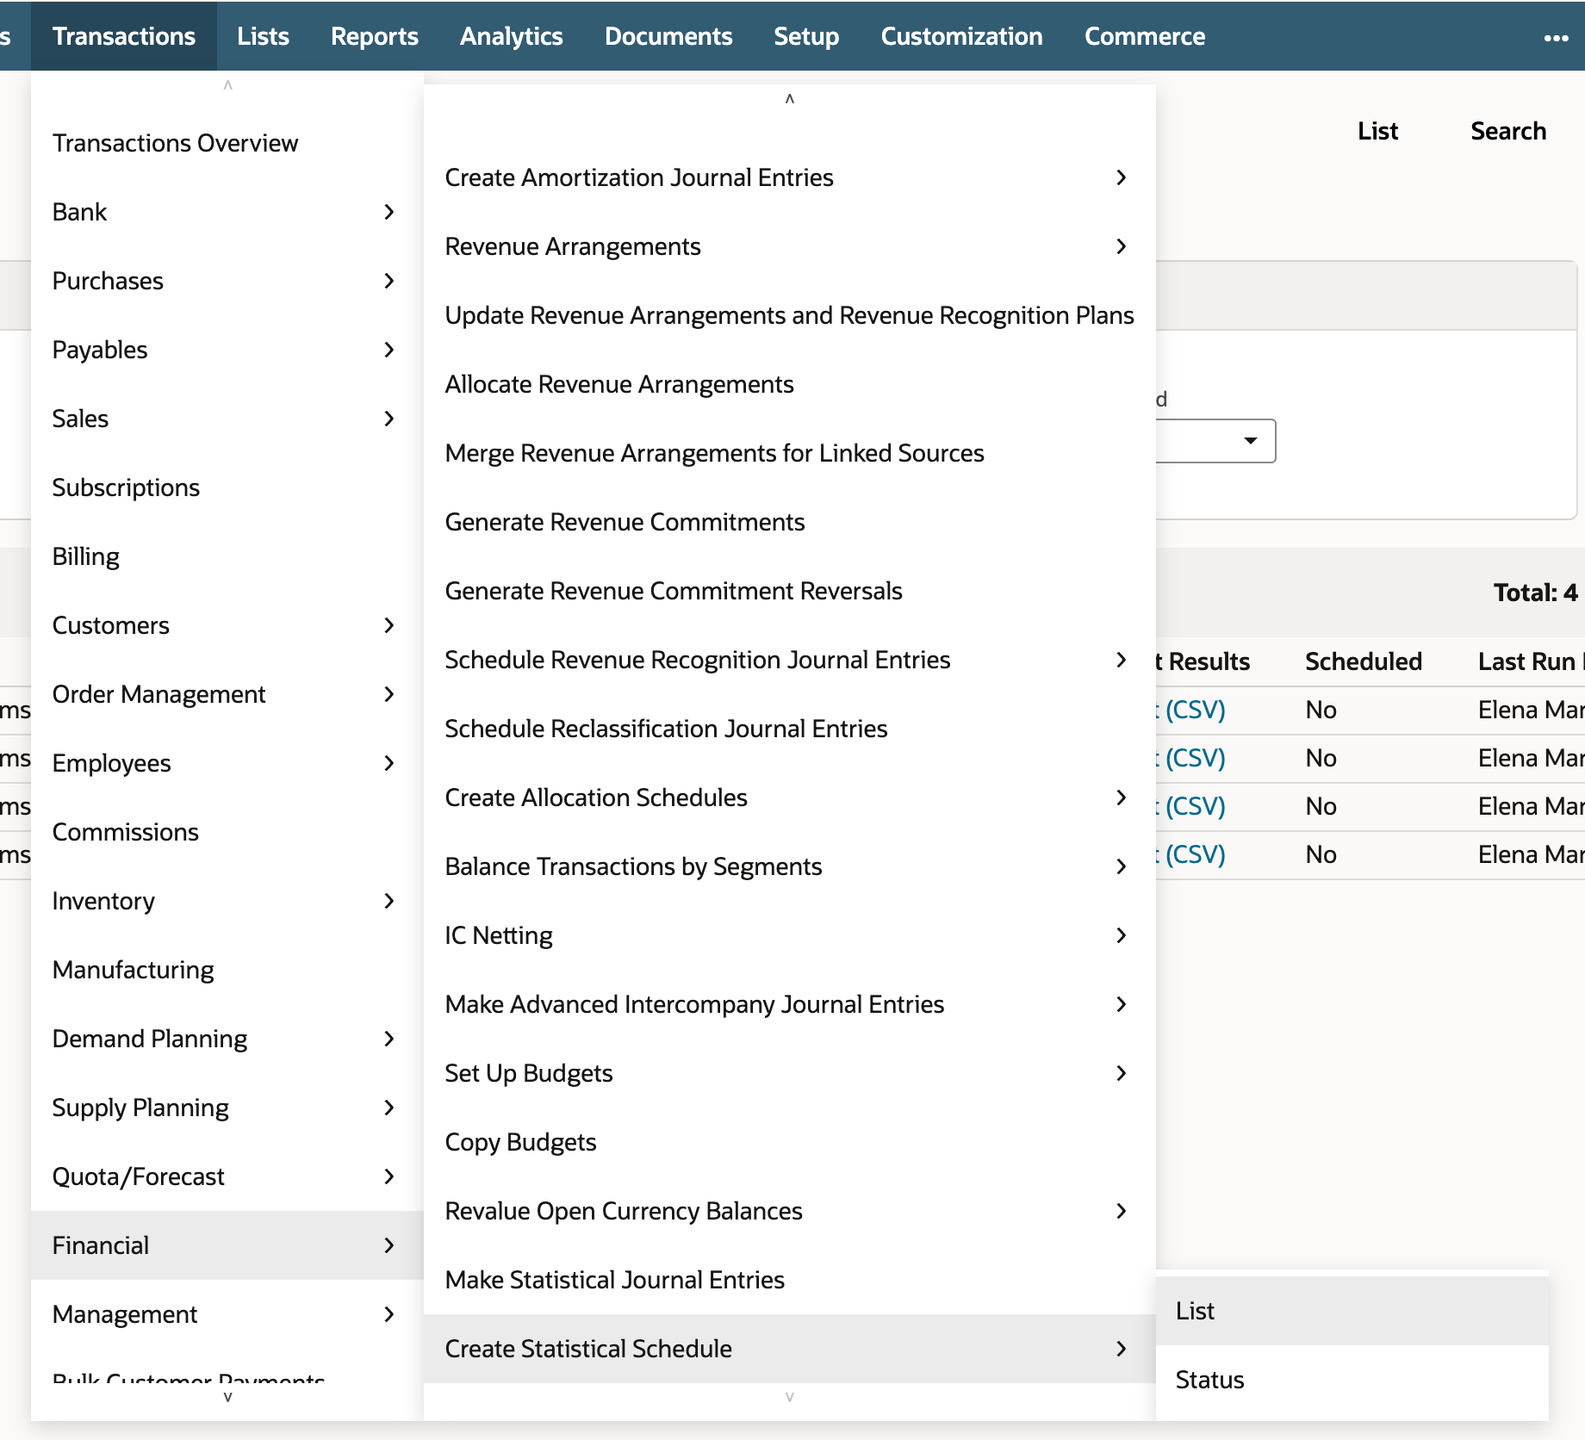
Task: Select the Subscriptions menu item
Action: (x=227, y=487)
